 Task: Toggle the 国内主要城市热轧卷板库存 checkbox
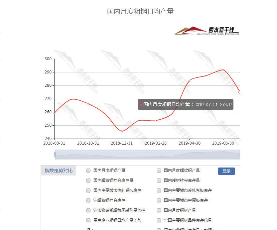tap(88, 190)
